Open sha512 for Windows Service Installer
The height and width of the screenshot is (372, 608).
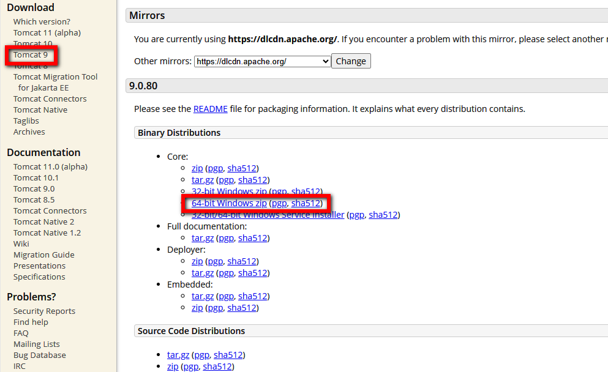(383, 215)
